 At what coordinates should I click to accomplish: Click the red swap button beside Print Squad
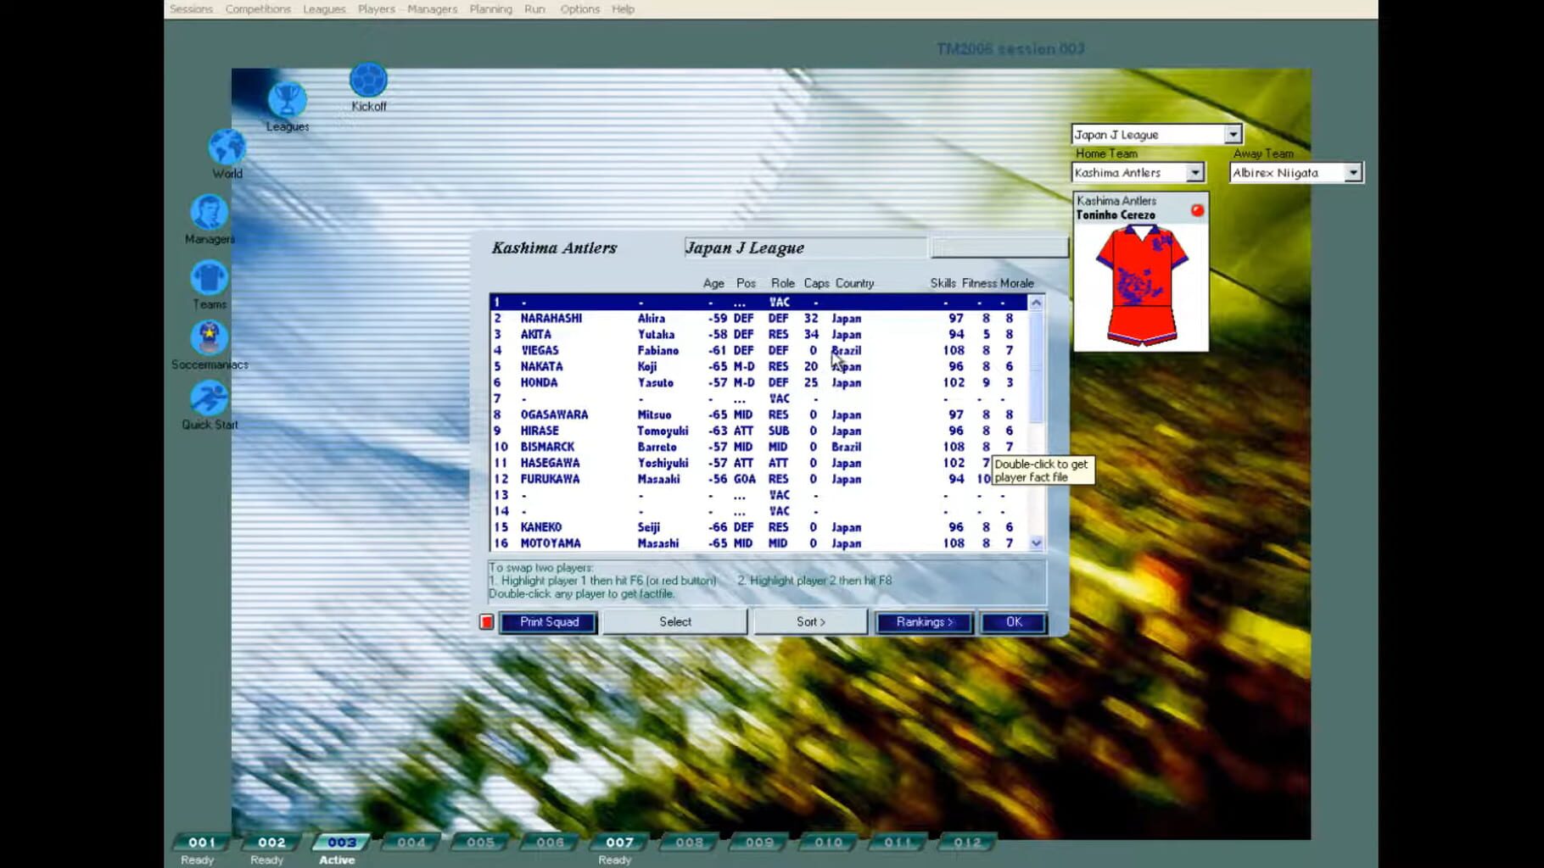pyautogui.click(x=486, y=622)
